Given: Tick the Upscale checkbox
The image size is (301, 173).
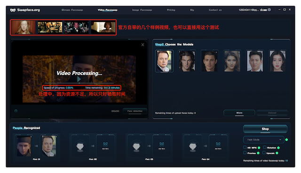Looking at the screenshot, I should click(x=264, y=153).
